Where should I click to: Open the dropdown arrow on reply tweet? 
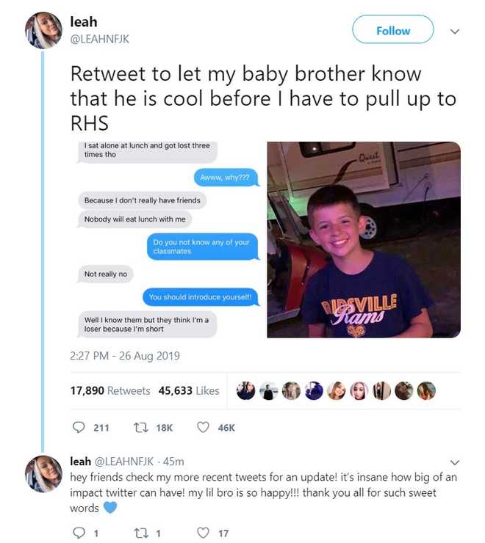point(454,462)
